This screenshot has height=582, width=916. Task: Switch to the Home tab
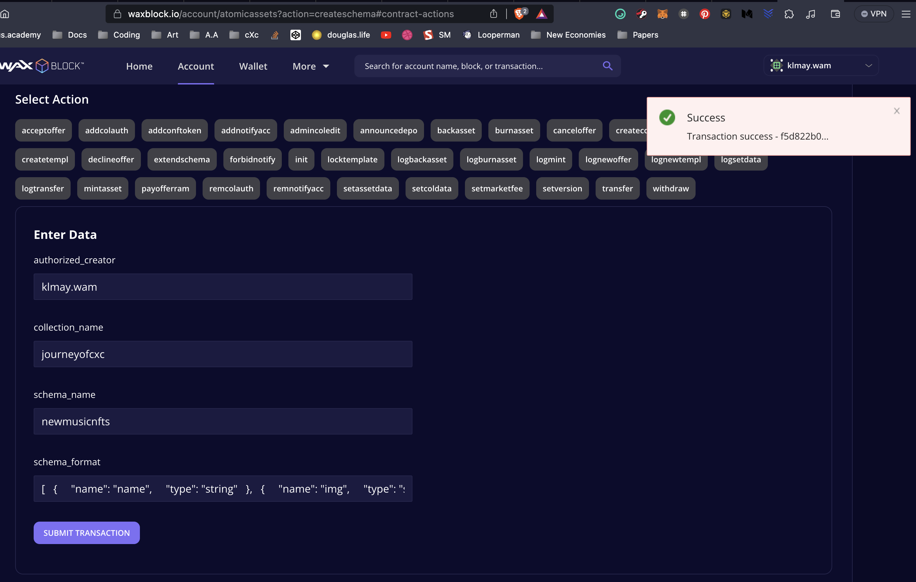[139, 66]
